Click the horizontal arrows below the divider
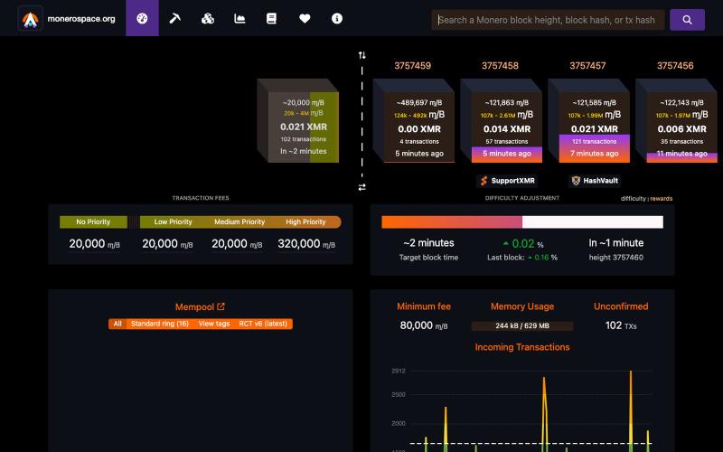 click(362, 187)
